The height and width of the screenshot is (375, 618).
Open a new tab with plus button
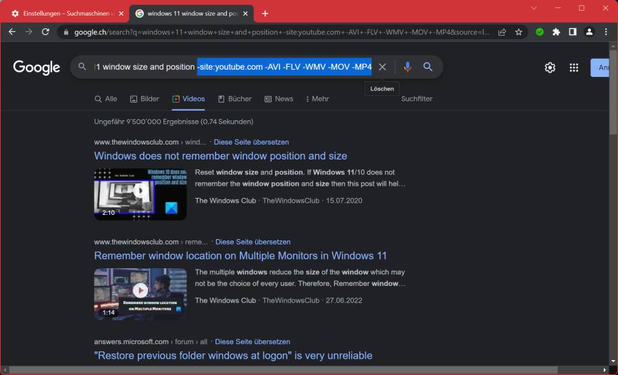(x=265, y=14)
